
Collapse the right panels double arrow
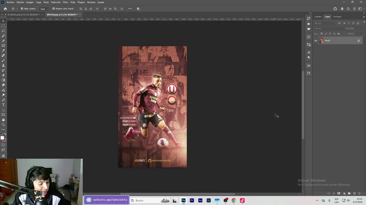[x=364, y=13]
